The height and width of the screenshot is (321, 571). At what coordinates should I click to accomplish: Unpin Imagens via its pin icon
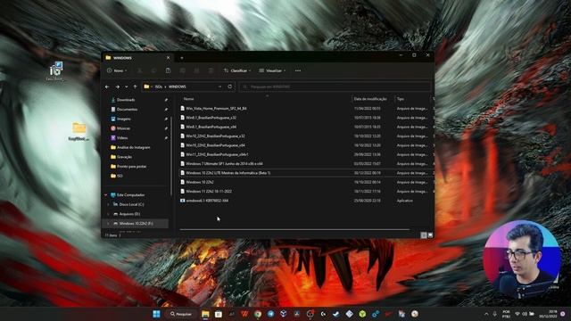166,119
